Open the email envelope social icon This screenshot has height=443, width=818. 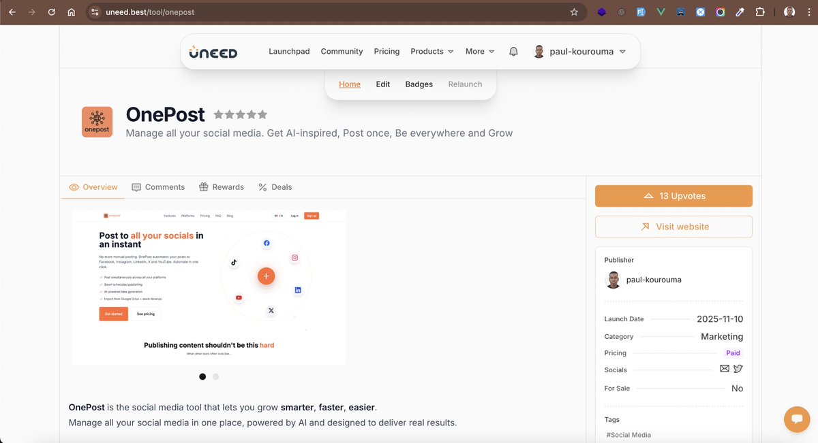(x=725, y=369)
